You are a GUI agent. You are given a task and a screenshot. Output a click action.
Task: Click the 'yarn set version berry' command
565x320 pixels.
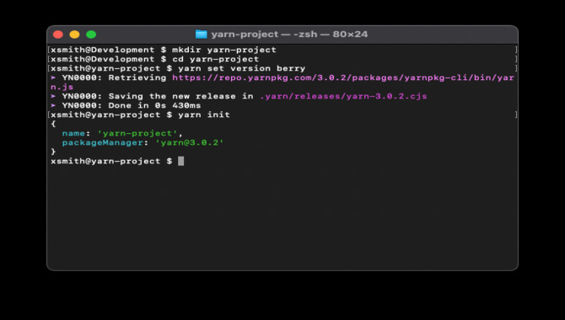(x=242, y=68)
